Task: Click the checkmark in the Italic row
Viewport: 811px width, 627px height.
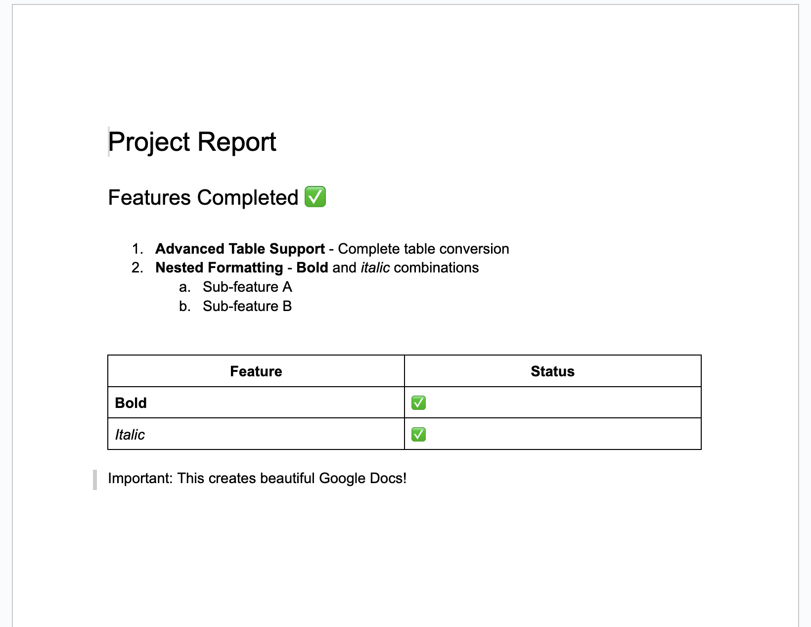Action: (418, 435)
